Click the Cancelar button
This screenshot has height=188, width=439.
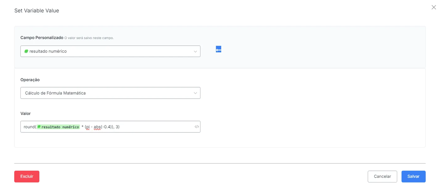[382, 177]
